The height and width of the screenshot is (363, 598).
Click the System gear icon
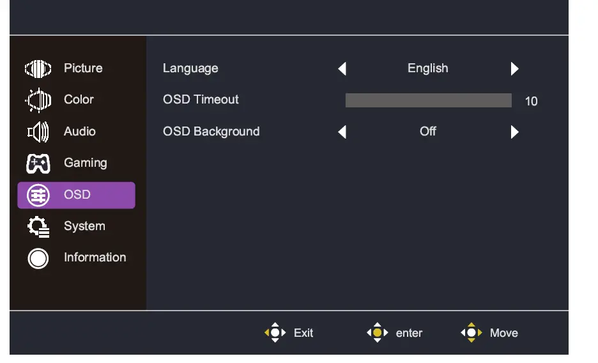[x=38, y=226]
